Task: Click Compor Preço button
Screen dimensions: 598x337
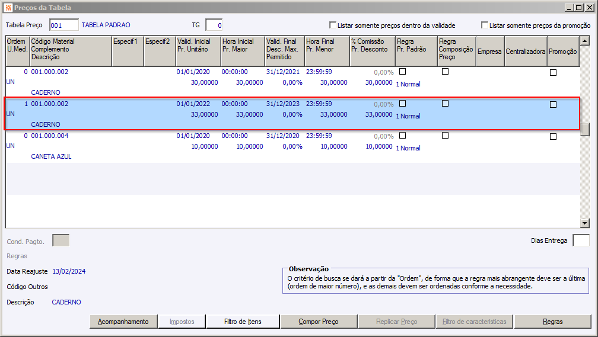Action: [x=318, y=322]
